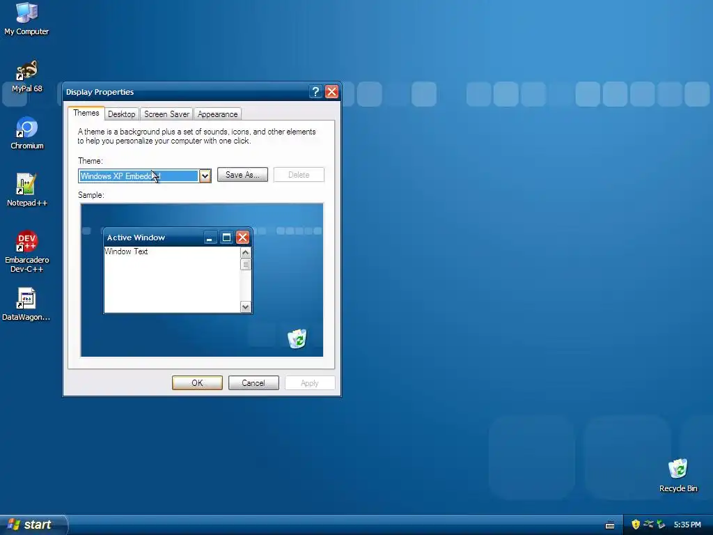
Task: Click the Safely Remove Hardware tray icon
Action: pos(661,525)
